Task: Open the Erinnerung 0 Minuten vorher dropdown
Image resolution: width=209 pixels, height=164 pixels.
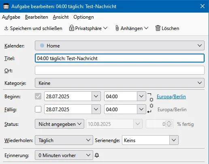Action: (x=64, y=155)
